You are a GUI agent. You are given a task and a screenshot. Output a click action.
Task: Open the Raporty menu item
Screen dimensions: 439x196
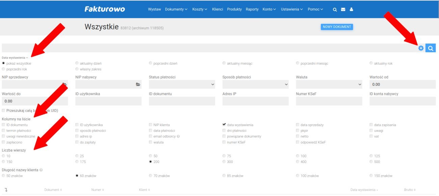point(252,9)
